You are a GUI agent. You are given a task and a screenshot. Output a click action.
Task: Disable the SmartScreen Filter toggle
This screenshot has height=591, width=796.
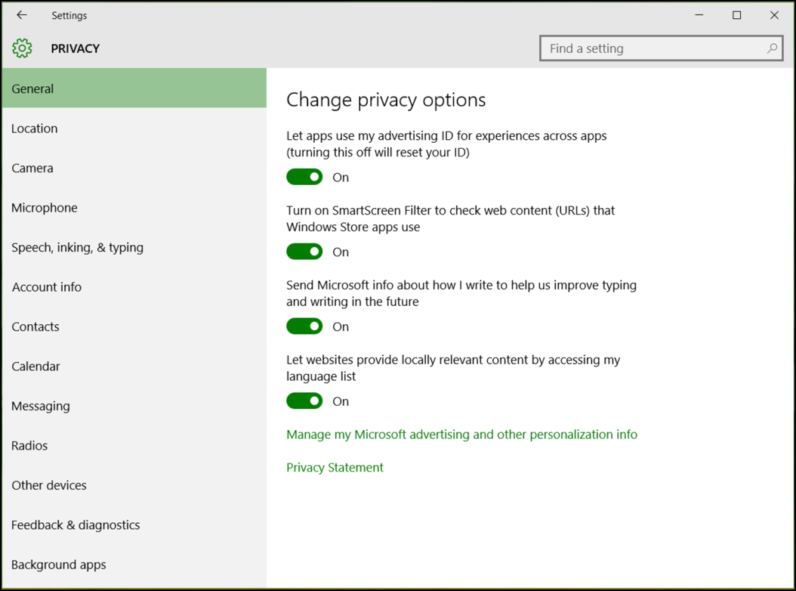click(304, 251)
